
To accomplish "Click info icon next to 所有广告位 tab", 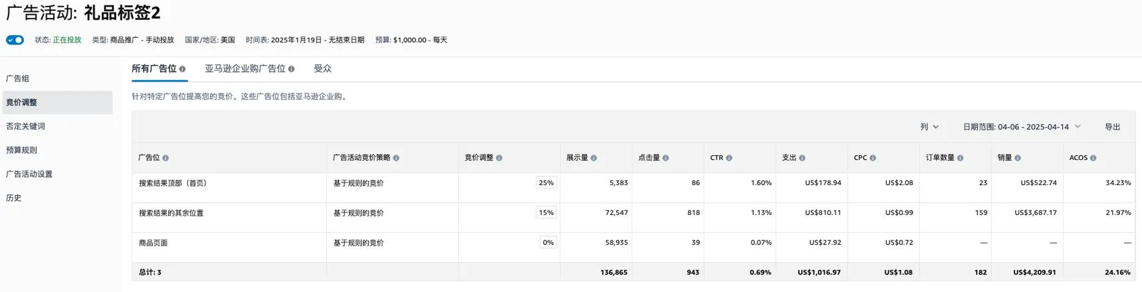I will pos(182,69).
